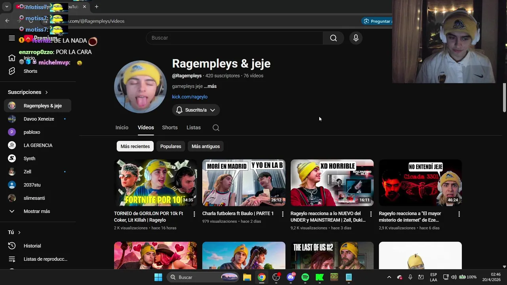Play the NO ENTENDÍ JEJE thumbnail

tap(420, 182)
